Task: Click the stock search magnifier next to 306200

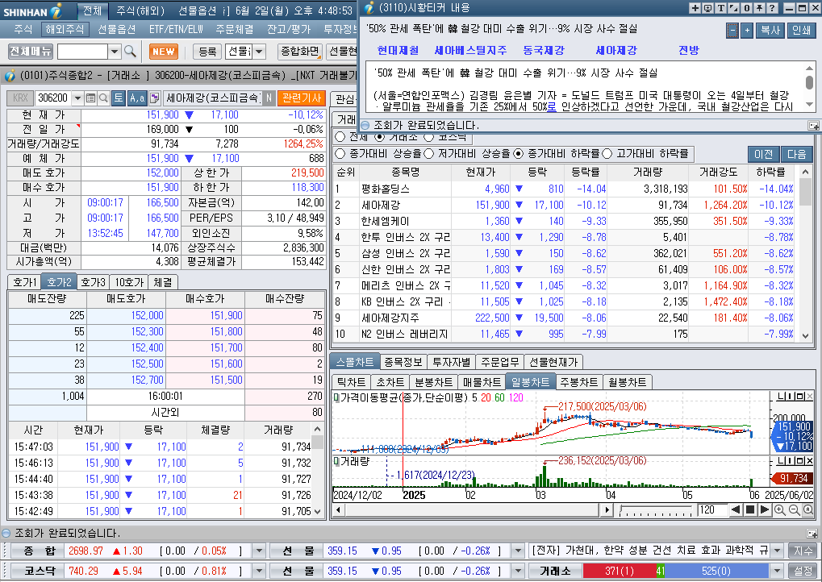Action: (103, 98)
